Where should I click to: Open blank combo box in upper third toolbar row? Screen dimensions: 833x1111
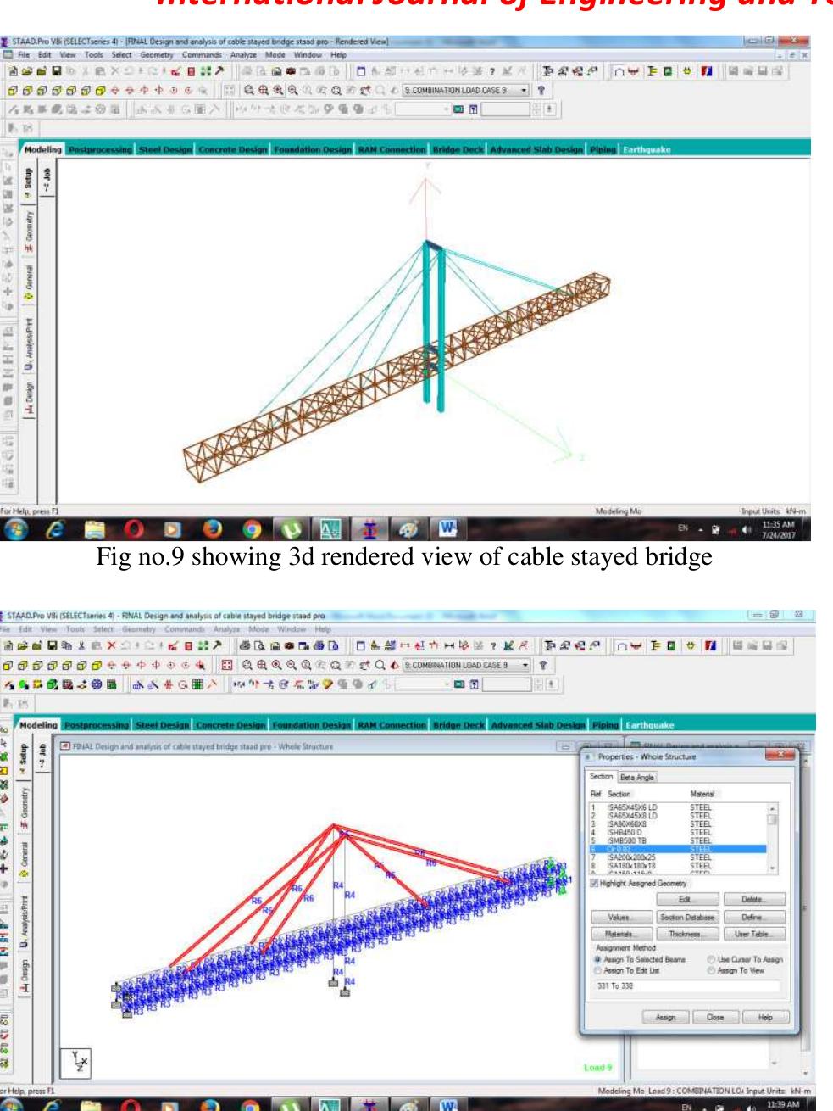tap(422, 109)
